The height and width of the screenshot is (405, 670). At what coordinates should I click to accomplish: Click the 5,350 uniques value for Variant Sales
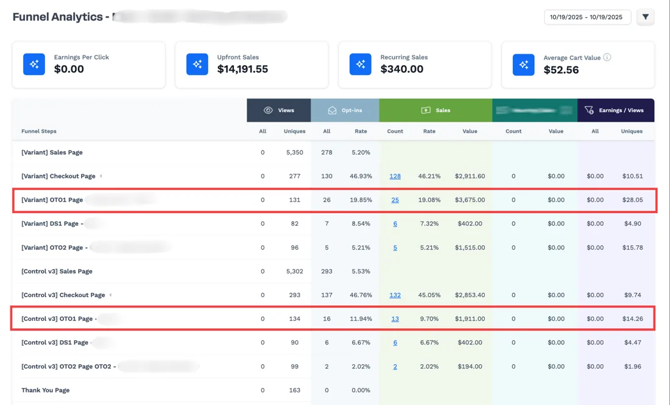(294, 152)
